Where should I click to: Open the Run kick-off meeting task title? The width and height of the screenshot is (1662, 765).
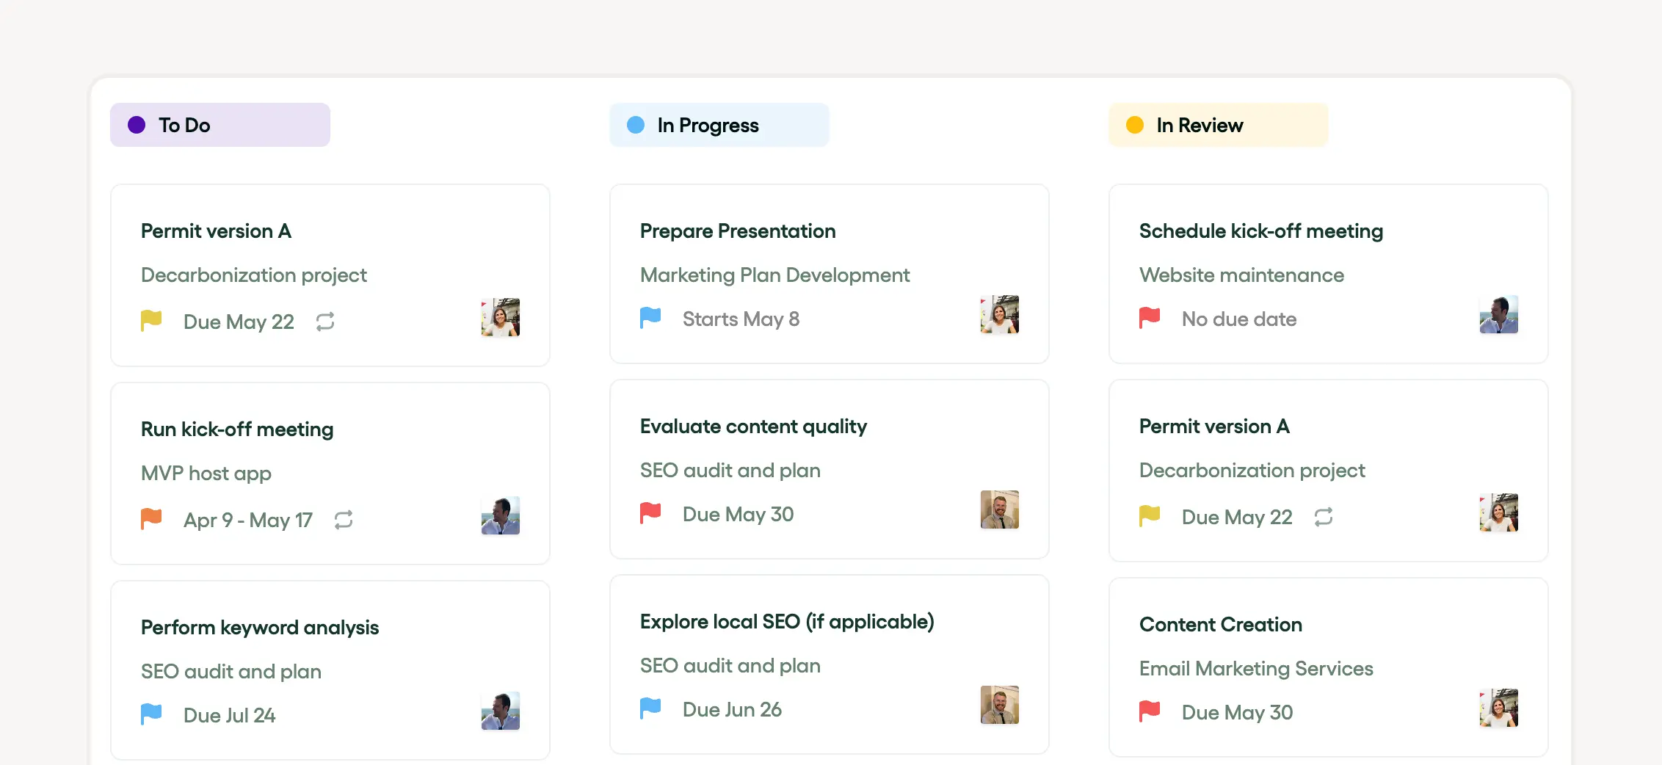pyautogui.click(x=237, y=429)
